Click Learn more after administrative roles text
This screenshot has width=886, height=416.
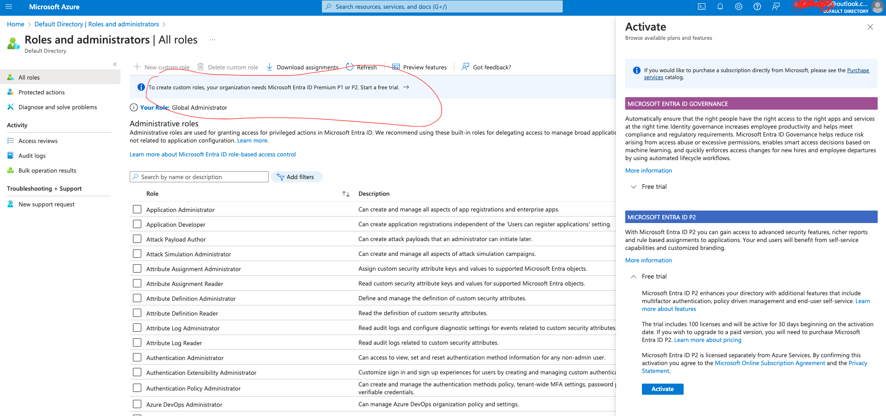tap(252, 141)
